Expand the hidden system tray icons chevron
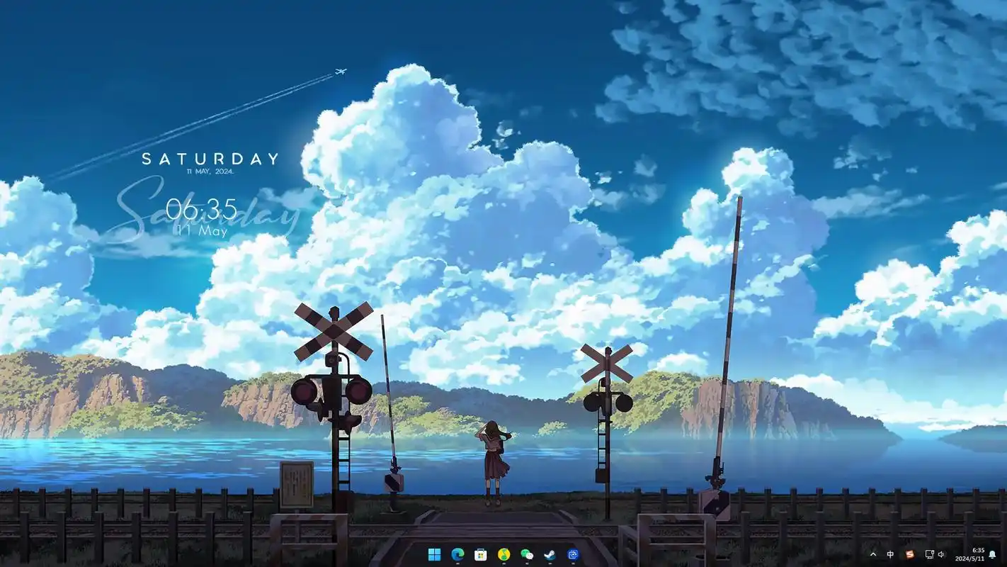 point(872,554)
